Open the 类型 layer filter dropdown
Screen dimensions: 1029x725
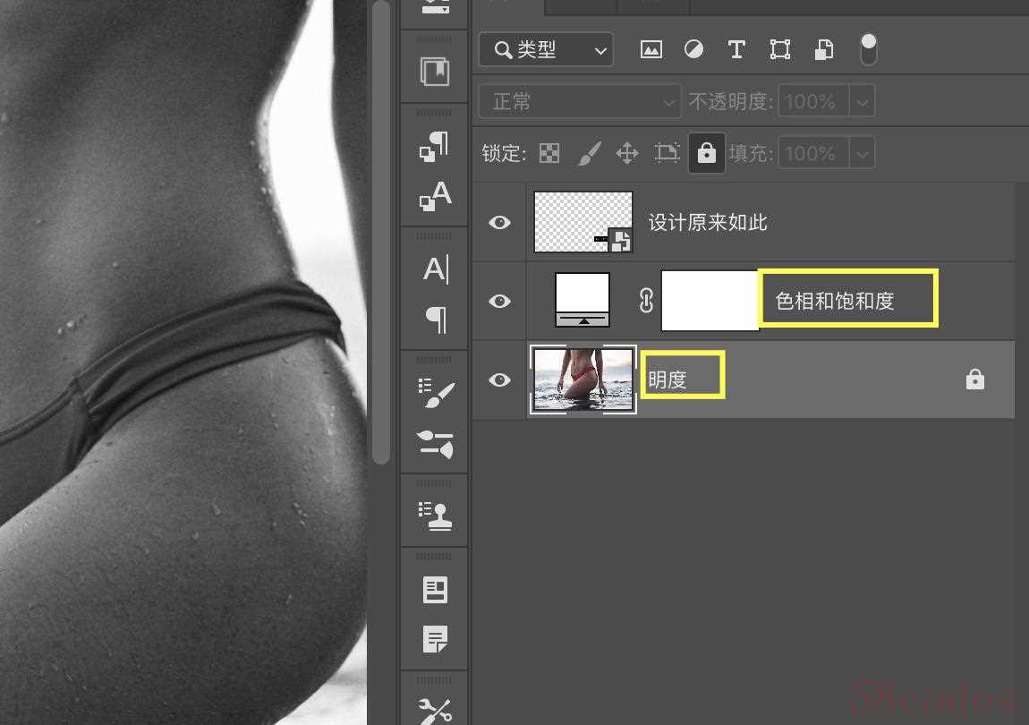pyautogui.click(x=546, y=49)
